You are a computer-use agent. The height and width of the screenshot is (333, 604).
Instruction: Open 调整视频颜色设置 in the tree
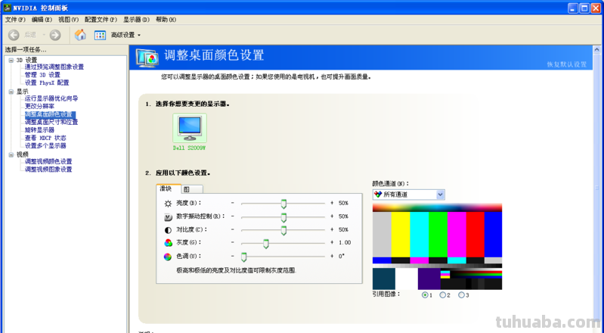(48, 161)
